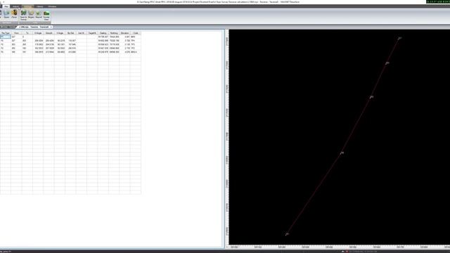Select the middle traverse point in the plot
Screen dimensions: 450x253
click(371, 97)
